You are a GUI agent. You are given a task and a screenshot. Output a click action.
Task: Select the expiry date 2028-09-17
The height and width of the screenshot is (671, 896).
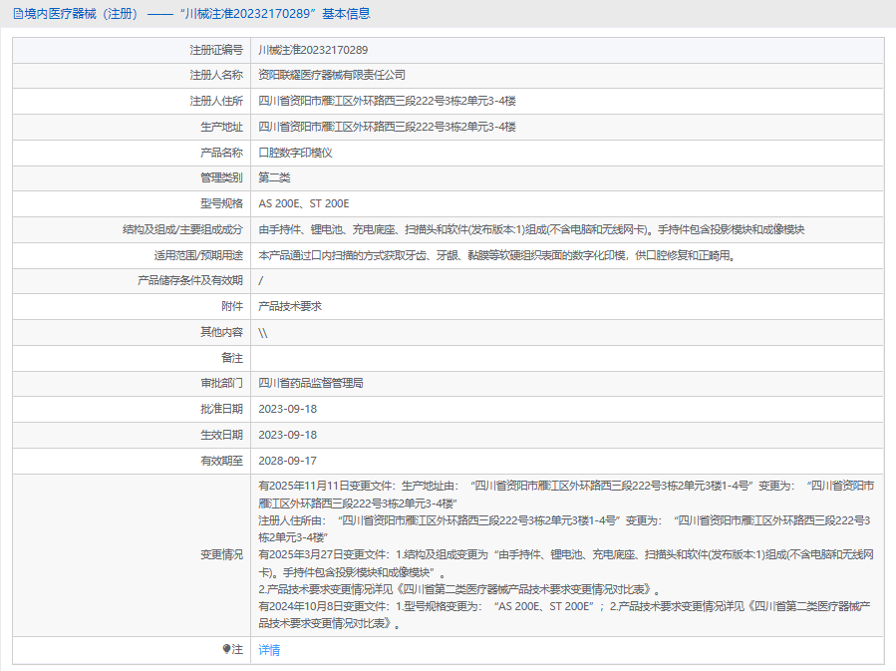[x=287, y=461]
